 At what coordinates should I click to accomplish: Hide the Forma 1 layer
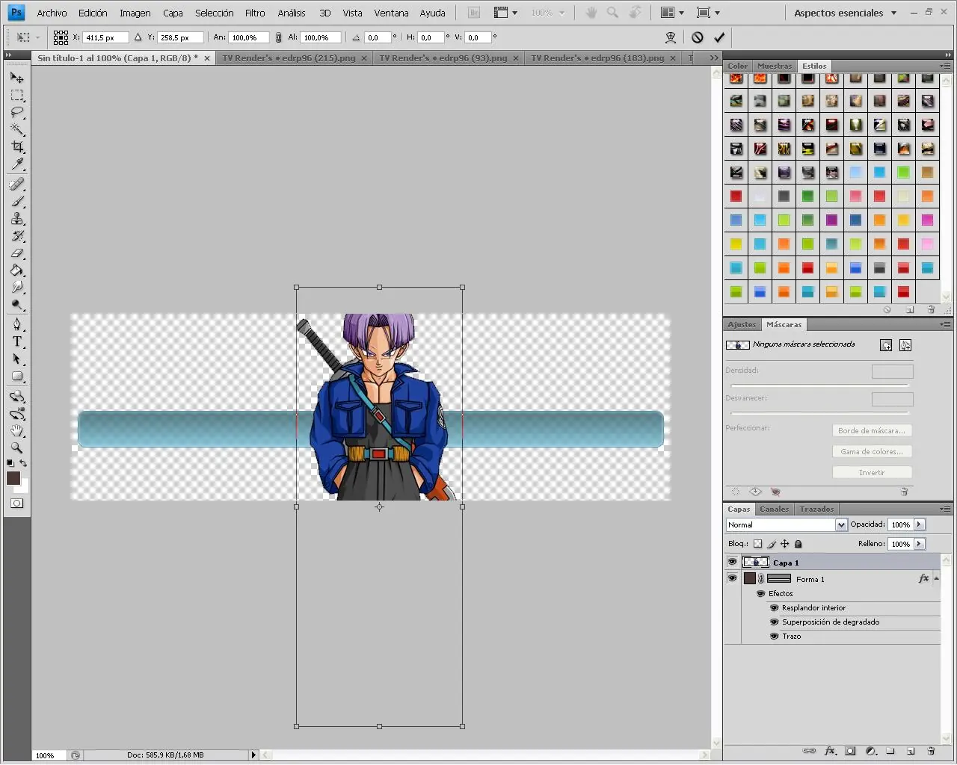coord(732,578)
